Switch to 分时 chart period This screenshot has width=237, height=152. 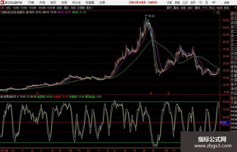(8, 8)
